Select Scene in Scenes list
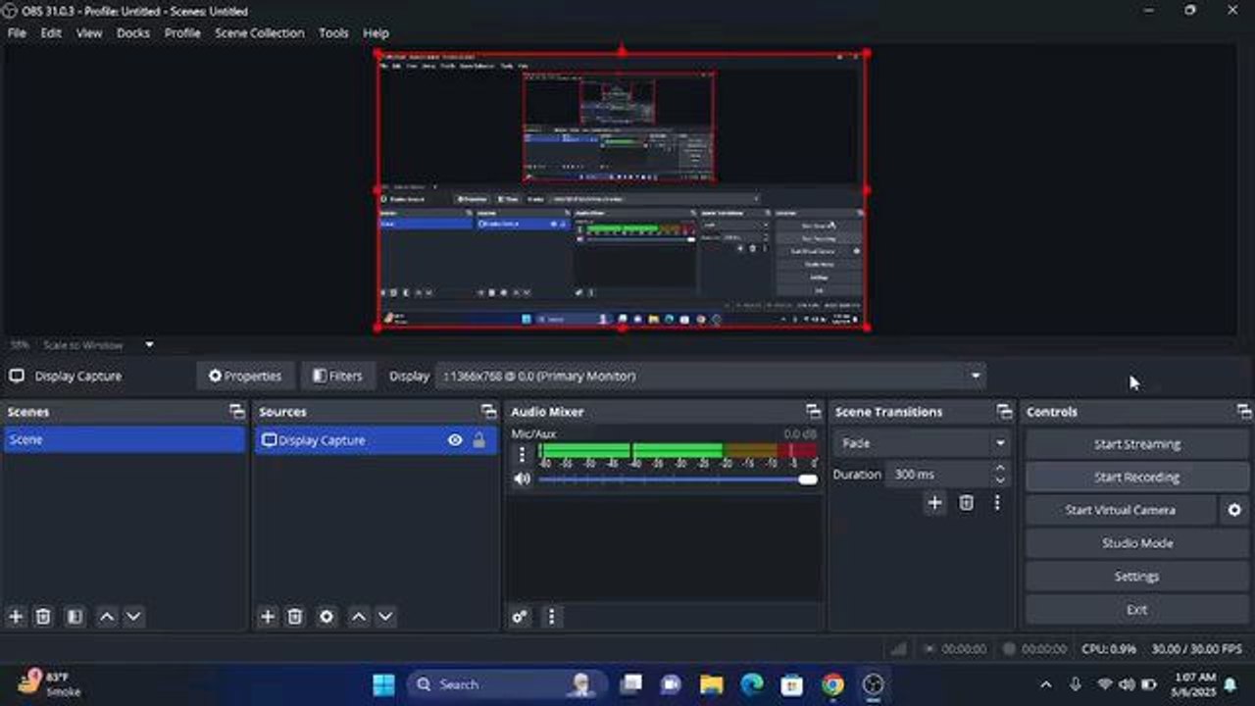Image resolution: width=1255 pixels, height=706 pixels. click(125, 440)
